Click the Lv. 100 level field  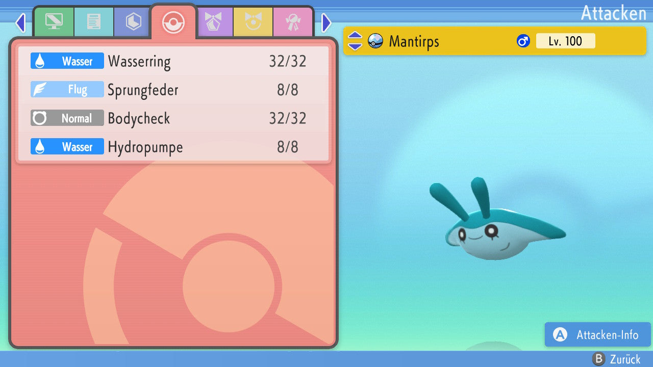[565, 41]
